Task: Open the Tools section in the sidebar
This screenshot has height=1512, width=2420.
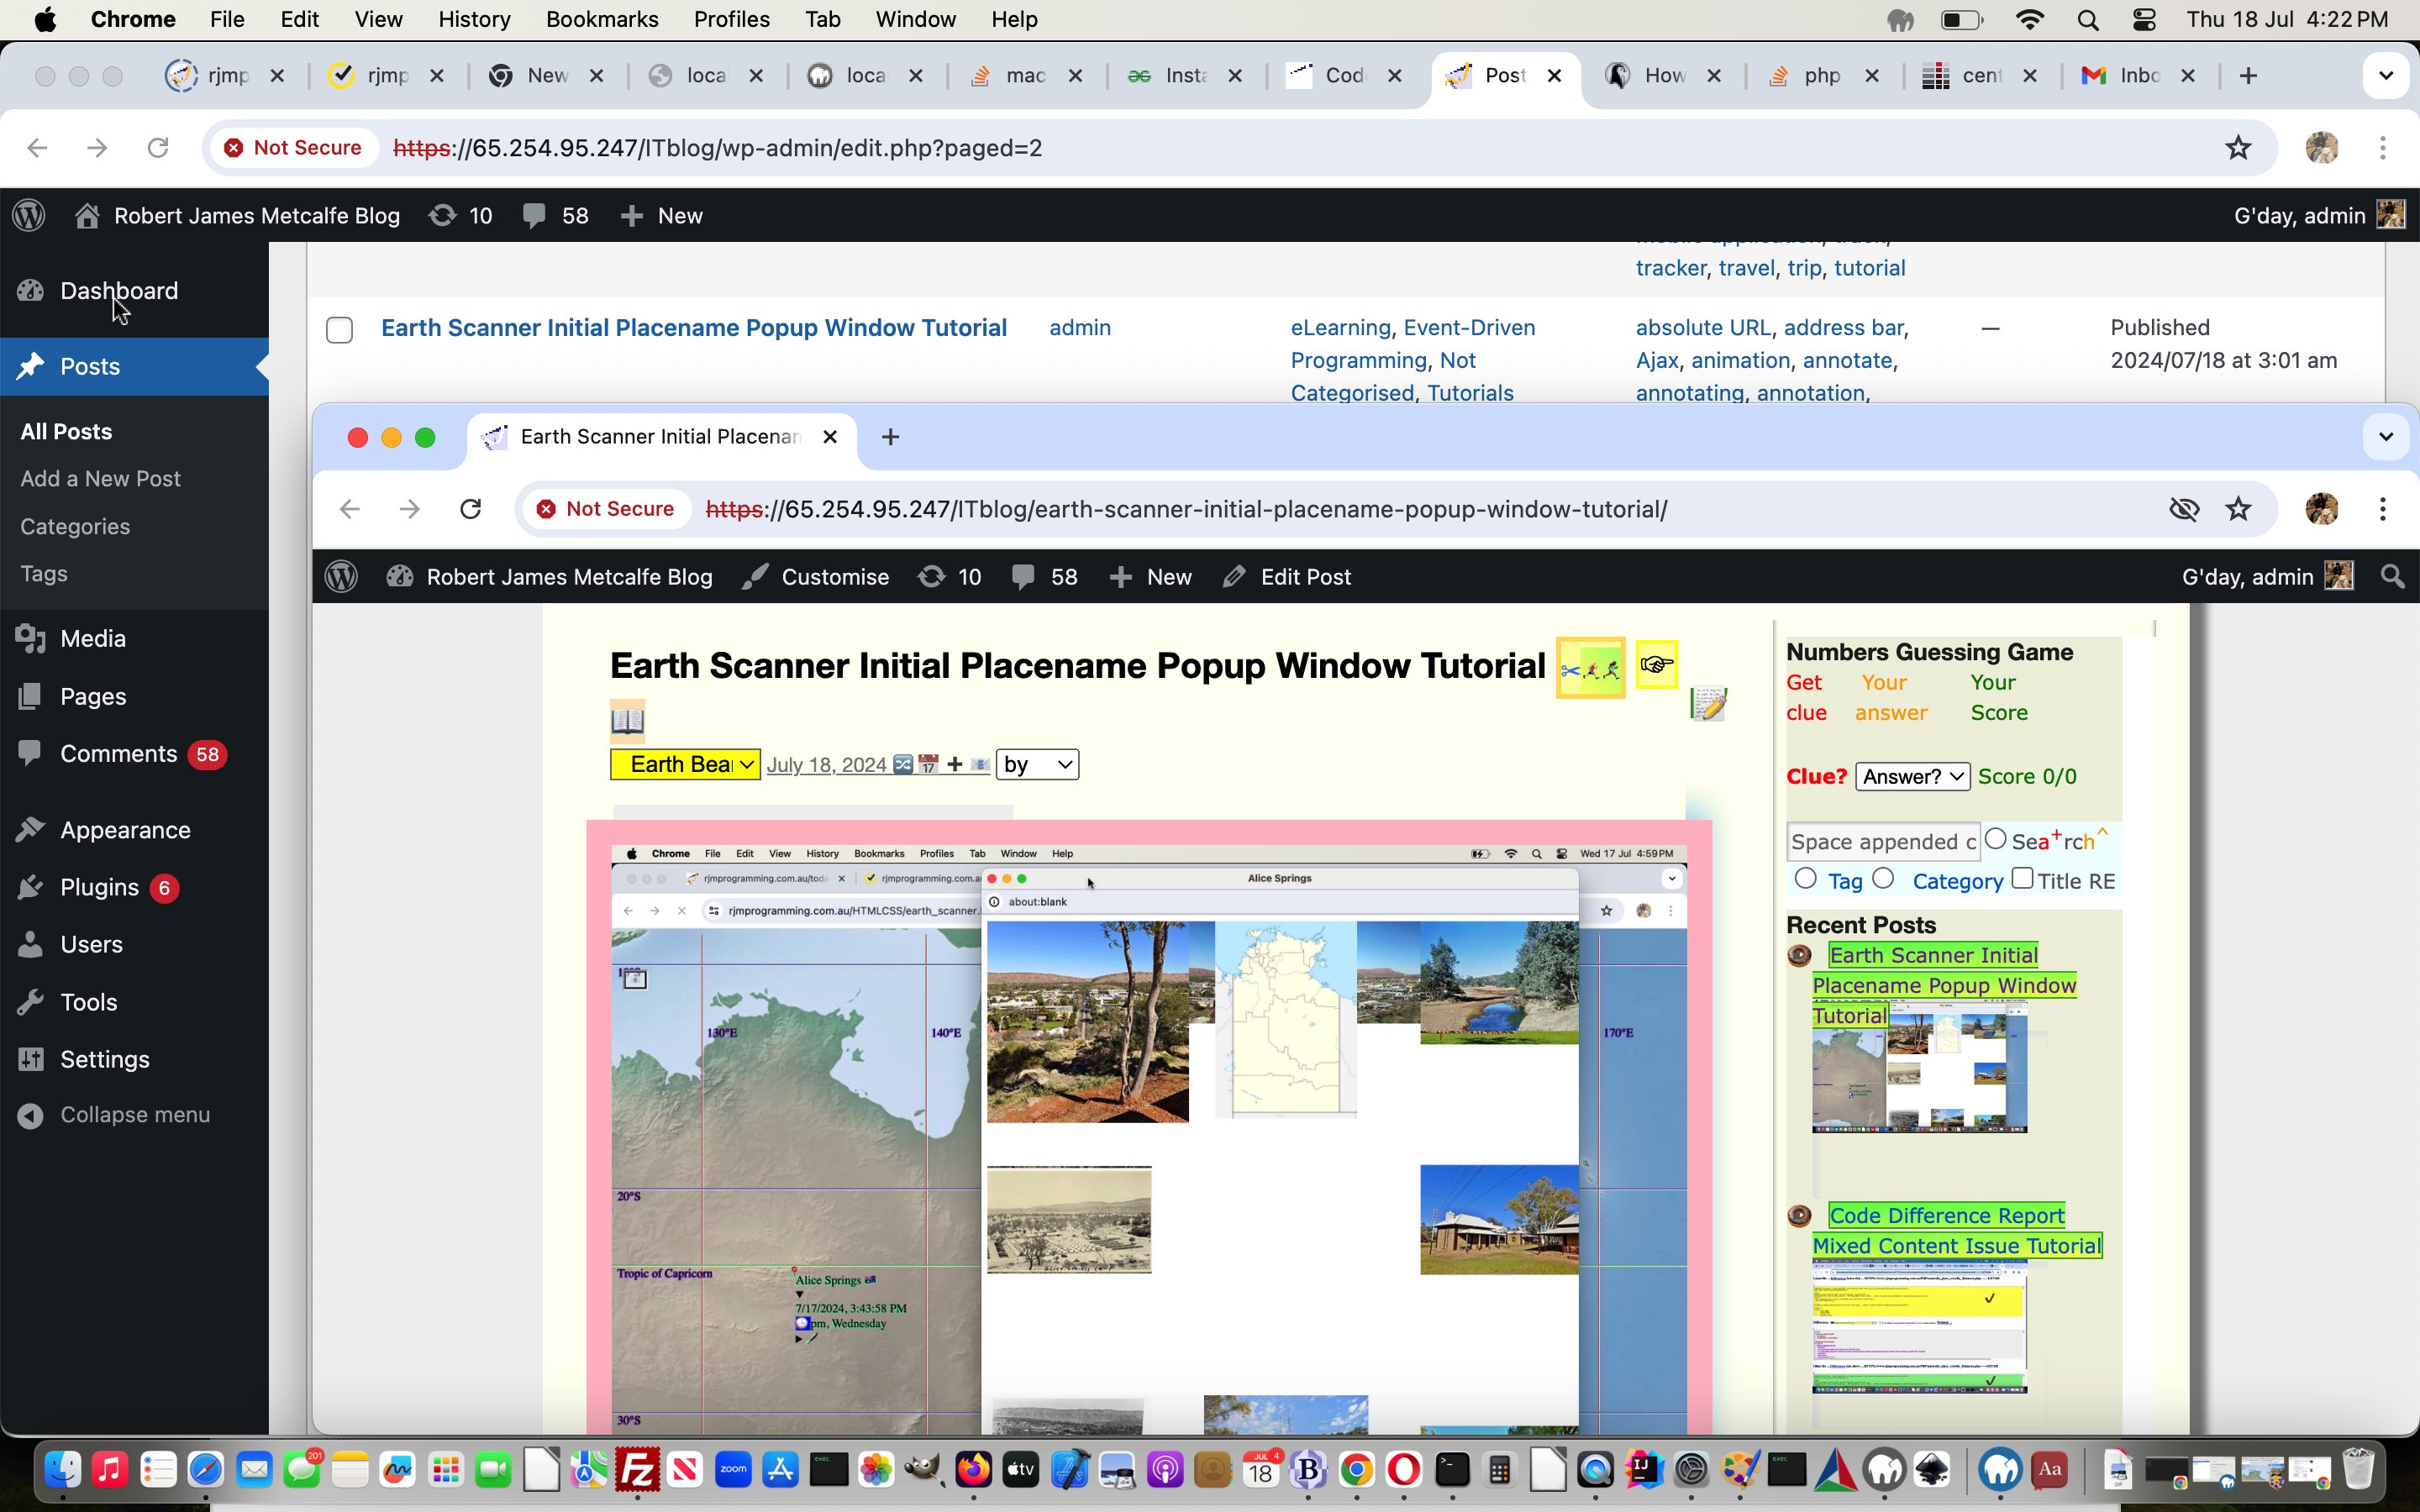Action: click(x=88, y=1002)
